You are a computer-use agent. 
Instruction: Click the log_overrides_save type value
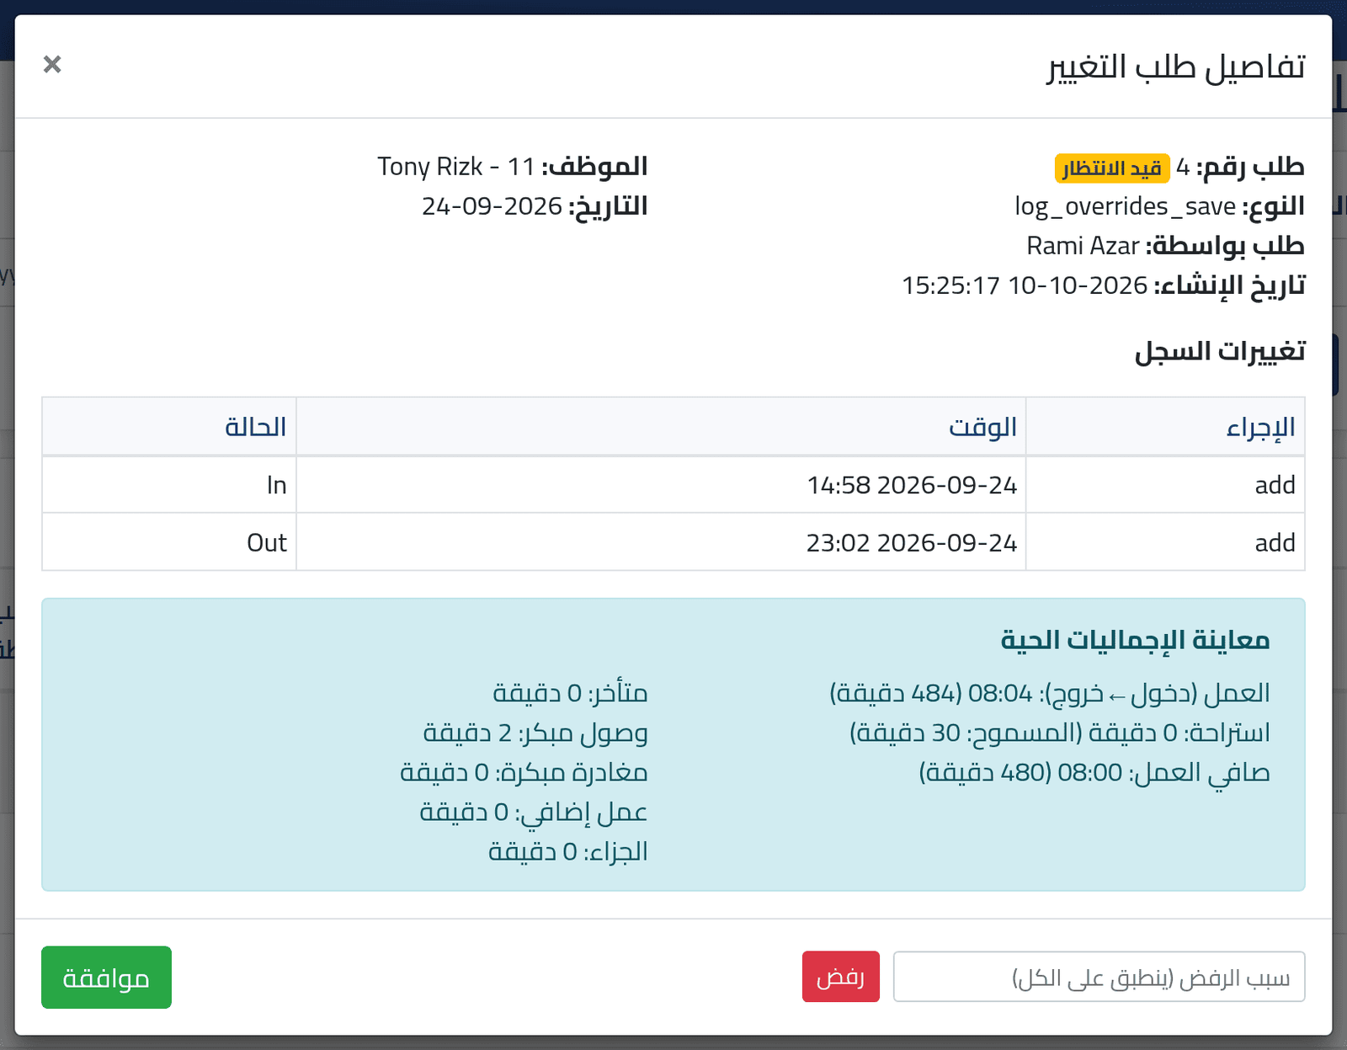(1125, 206)
